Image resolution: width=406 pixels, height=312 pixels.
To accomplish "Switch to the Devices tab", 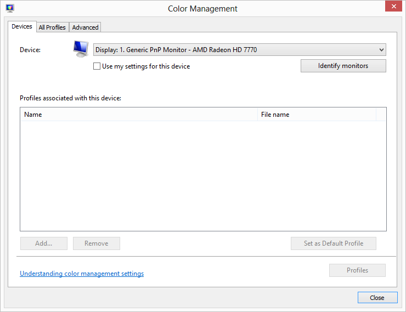I will click(22, 26).
